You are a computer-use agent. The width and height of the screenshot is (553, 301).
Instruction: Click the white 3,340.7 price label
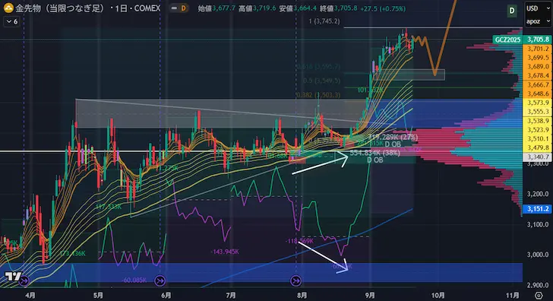[x=538, y=157]
